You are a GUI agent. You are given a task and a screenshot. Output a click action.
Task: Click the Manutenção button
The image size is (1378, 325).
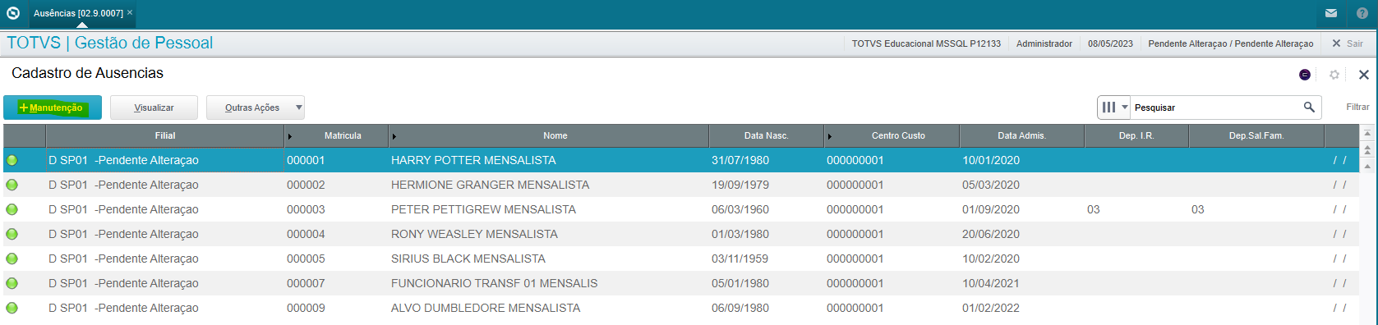tap(53, 108)
